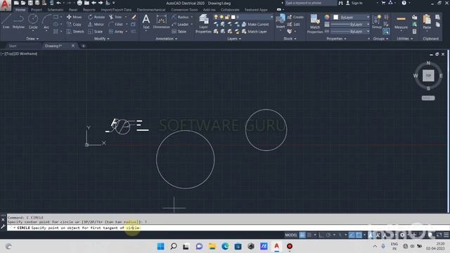Expand the Block panel dropdown
Image resolution: width=450 pixels, height=253 pixels.
coord(290,39)
